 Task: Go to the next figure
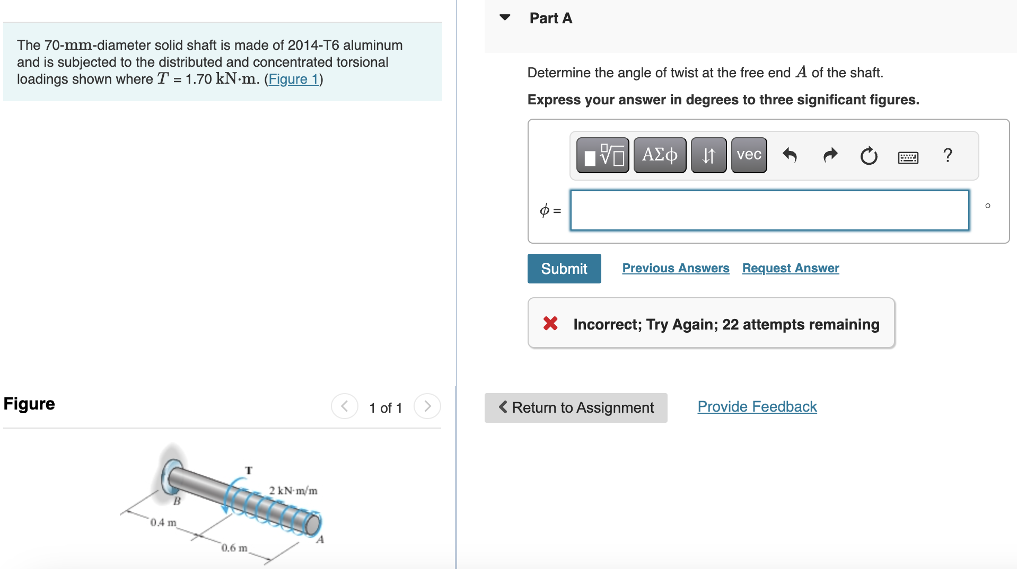pyautogui.click(x=427, y=407)
